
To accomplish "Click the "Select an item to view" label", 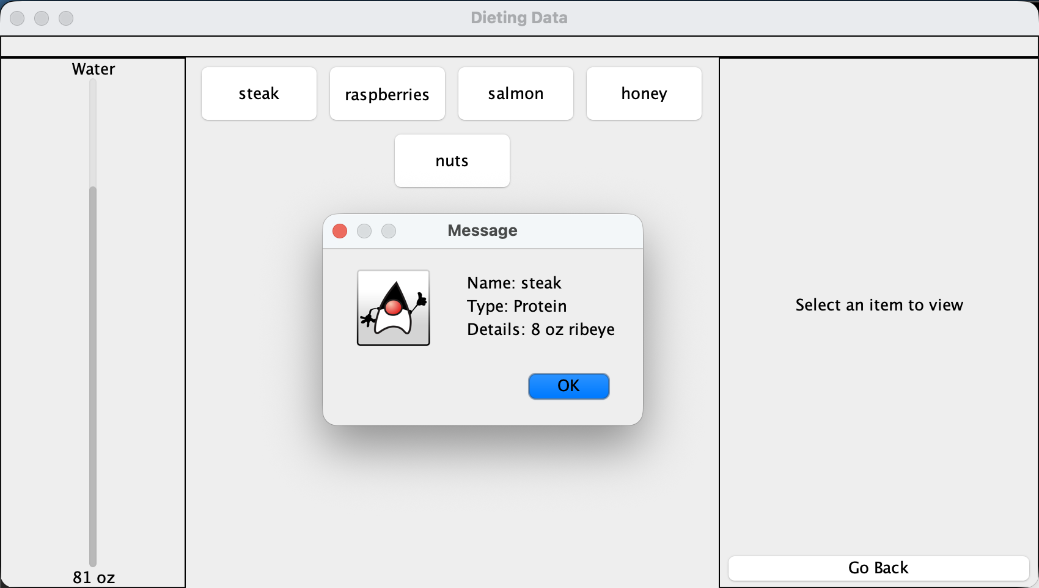I will coord(879,305).
